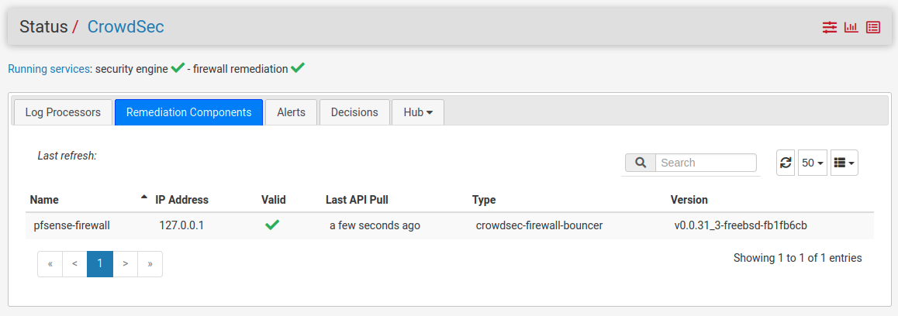Go to the next page arrow
The width and height of the screenshot is (898, 316).
[x=125, y=263]
